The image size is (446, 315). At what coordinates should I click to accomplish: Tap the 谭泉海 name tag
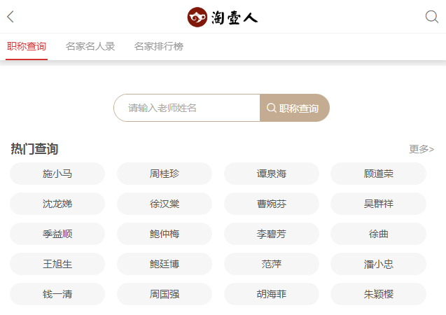[272, 174]
